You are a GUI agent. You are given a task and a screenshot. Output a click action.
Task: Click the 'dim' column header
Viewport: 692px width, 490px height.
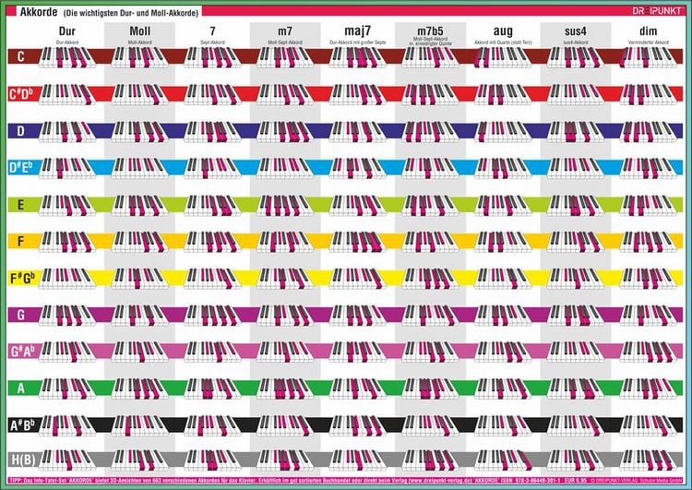(x=649, y=30)
